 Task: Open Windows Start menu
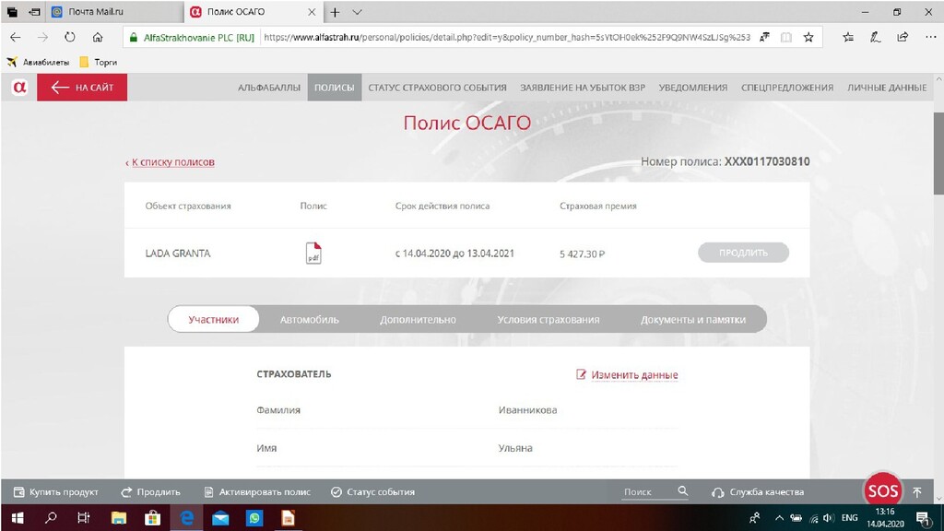coord(18,518)
